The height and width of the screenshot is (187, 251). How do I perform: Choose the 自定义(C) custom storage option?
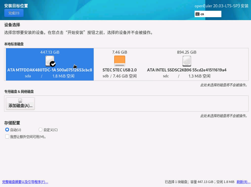pos(40,130)
